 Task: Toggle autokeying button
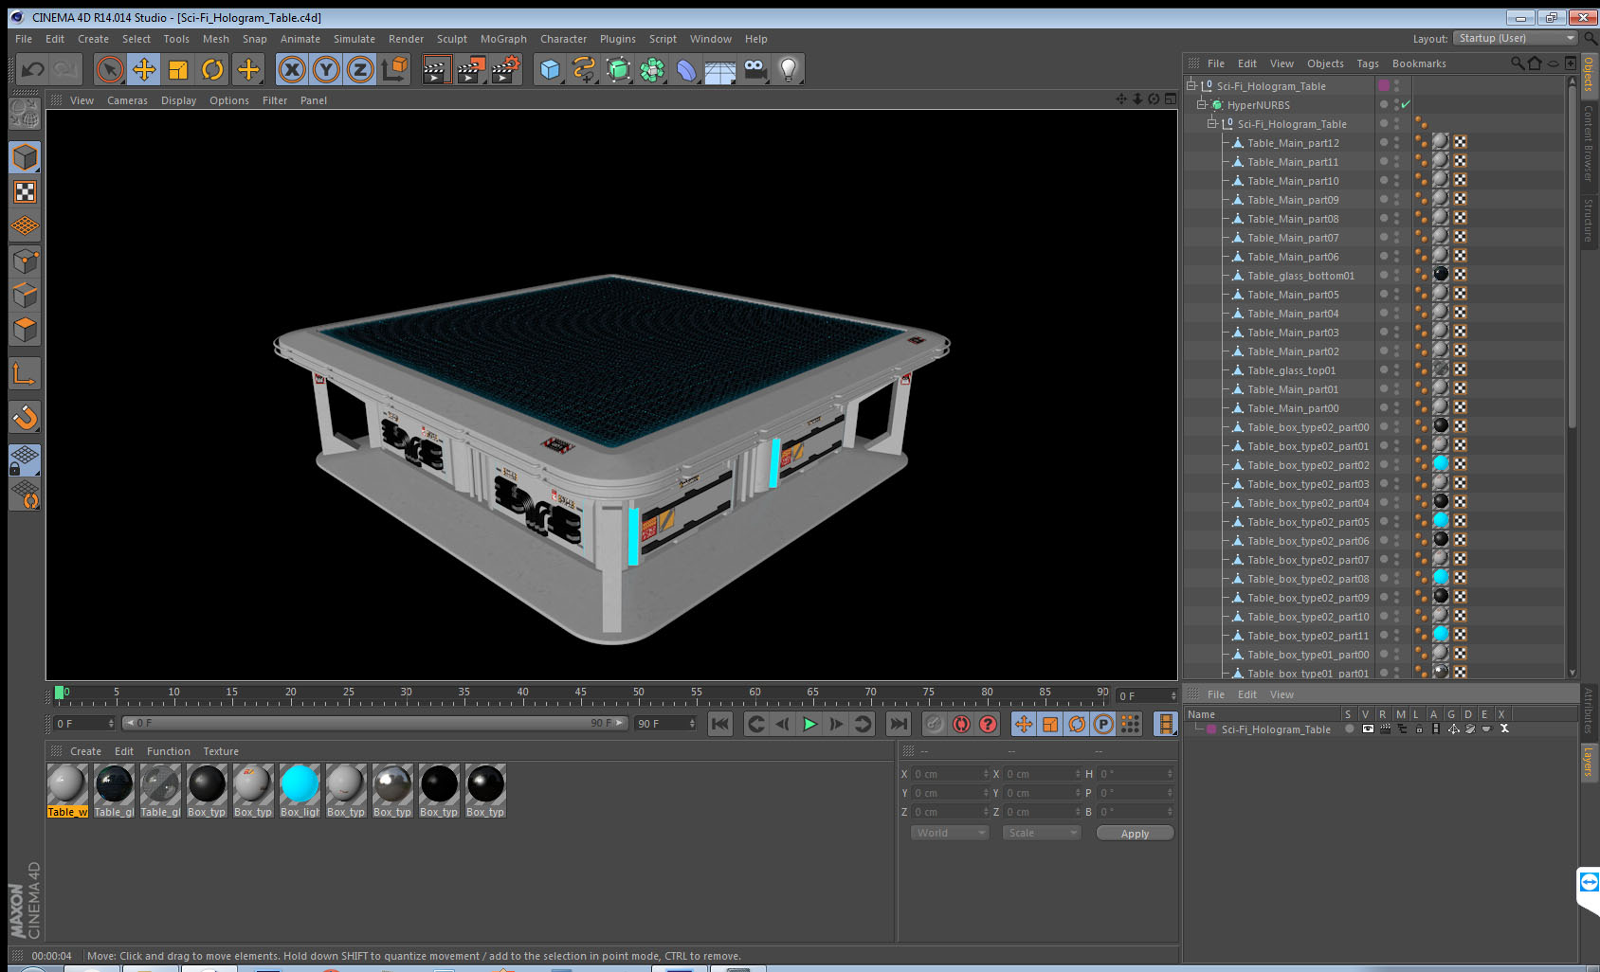coord(961,724)
